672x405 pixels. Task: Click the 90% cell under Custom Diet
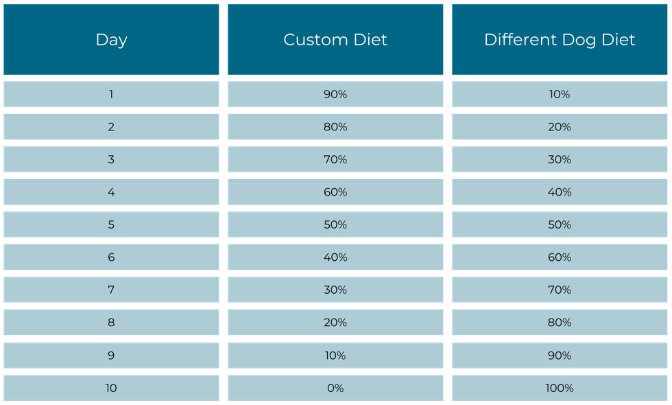[x=335, y=94]
